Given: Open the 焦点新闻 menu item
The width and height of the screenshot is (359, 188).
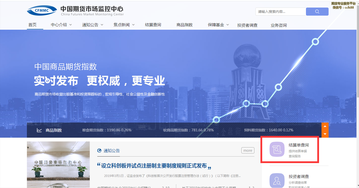Looking at the screenshot, I should 122,25.
